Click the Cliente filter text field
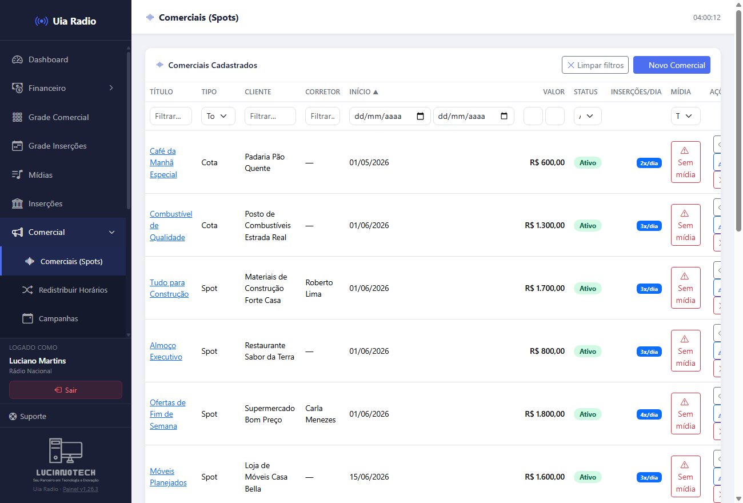Image resolution: width=743 pixels, height=503 pixels. [270, 116]
